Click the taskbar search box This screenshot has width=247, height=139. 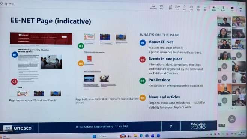[x=103, y=136]
